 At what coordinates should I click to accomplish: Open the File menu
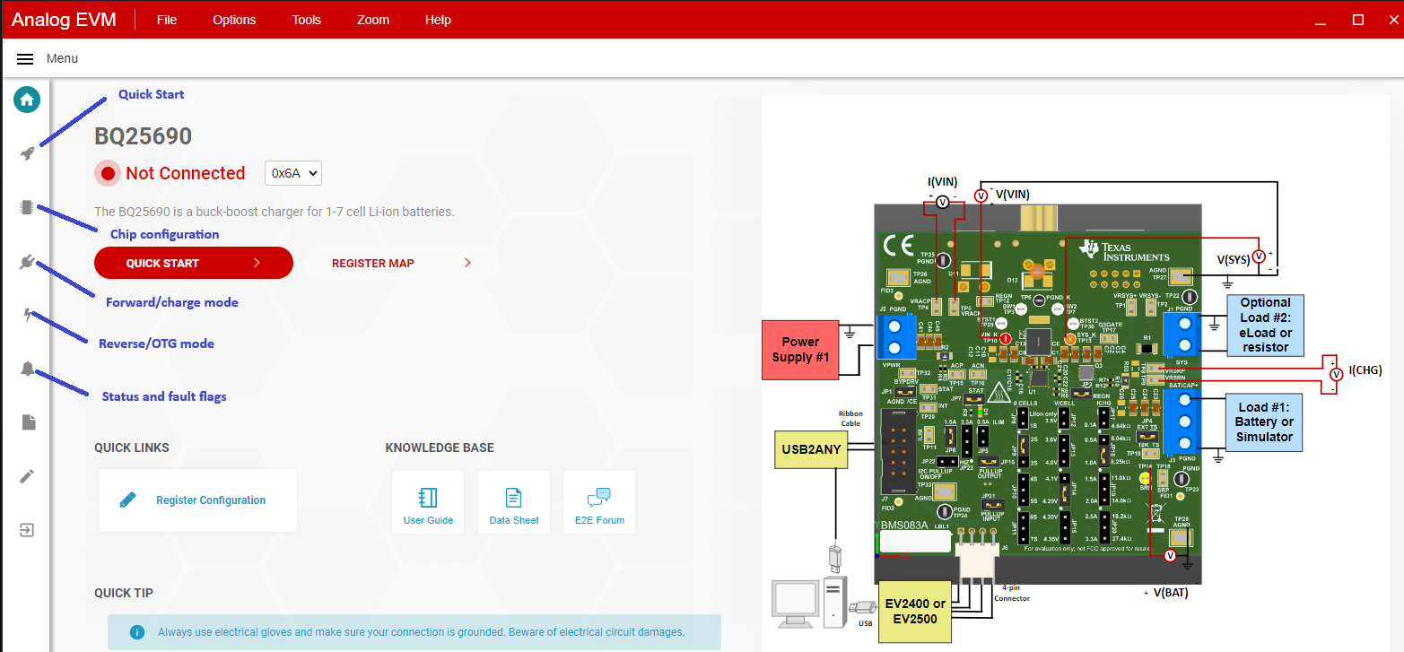167,20
